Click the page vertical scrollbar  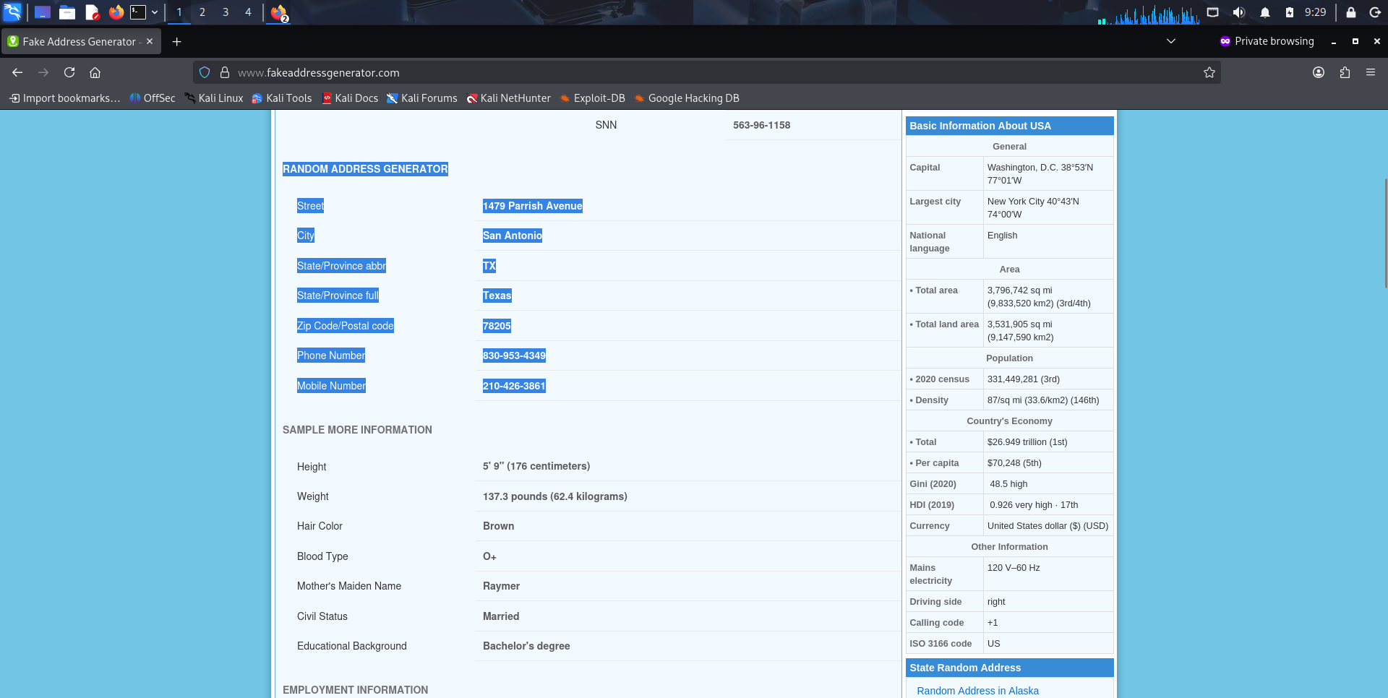(x=1385, y=233)
